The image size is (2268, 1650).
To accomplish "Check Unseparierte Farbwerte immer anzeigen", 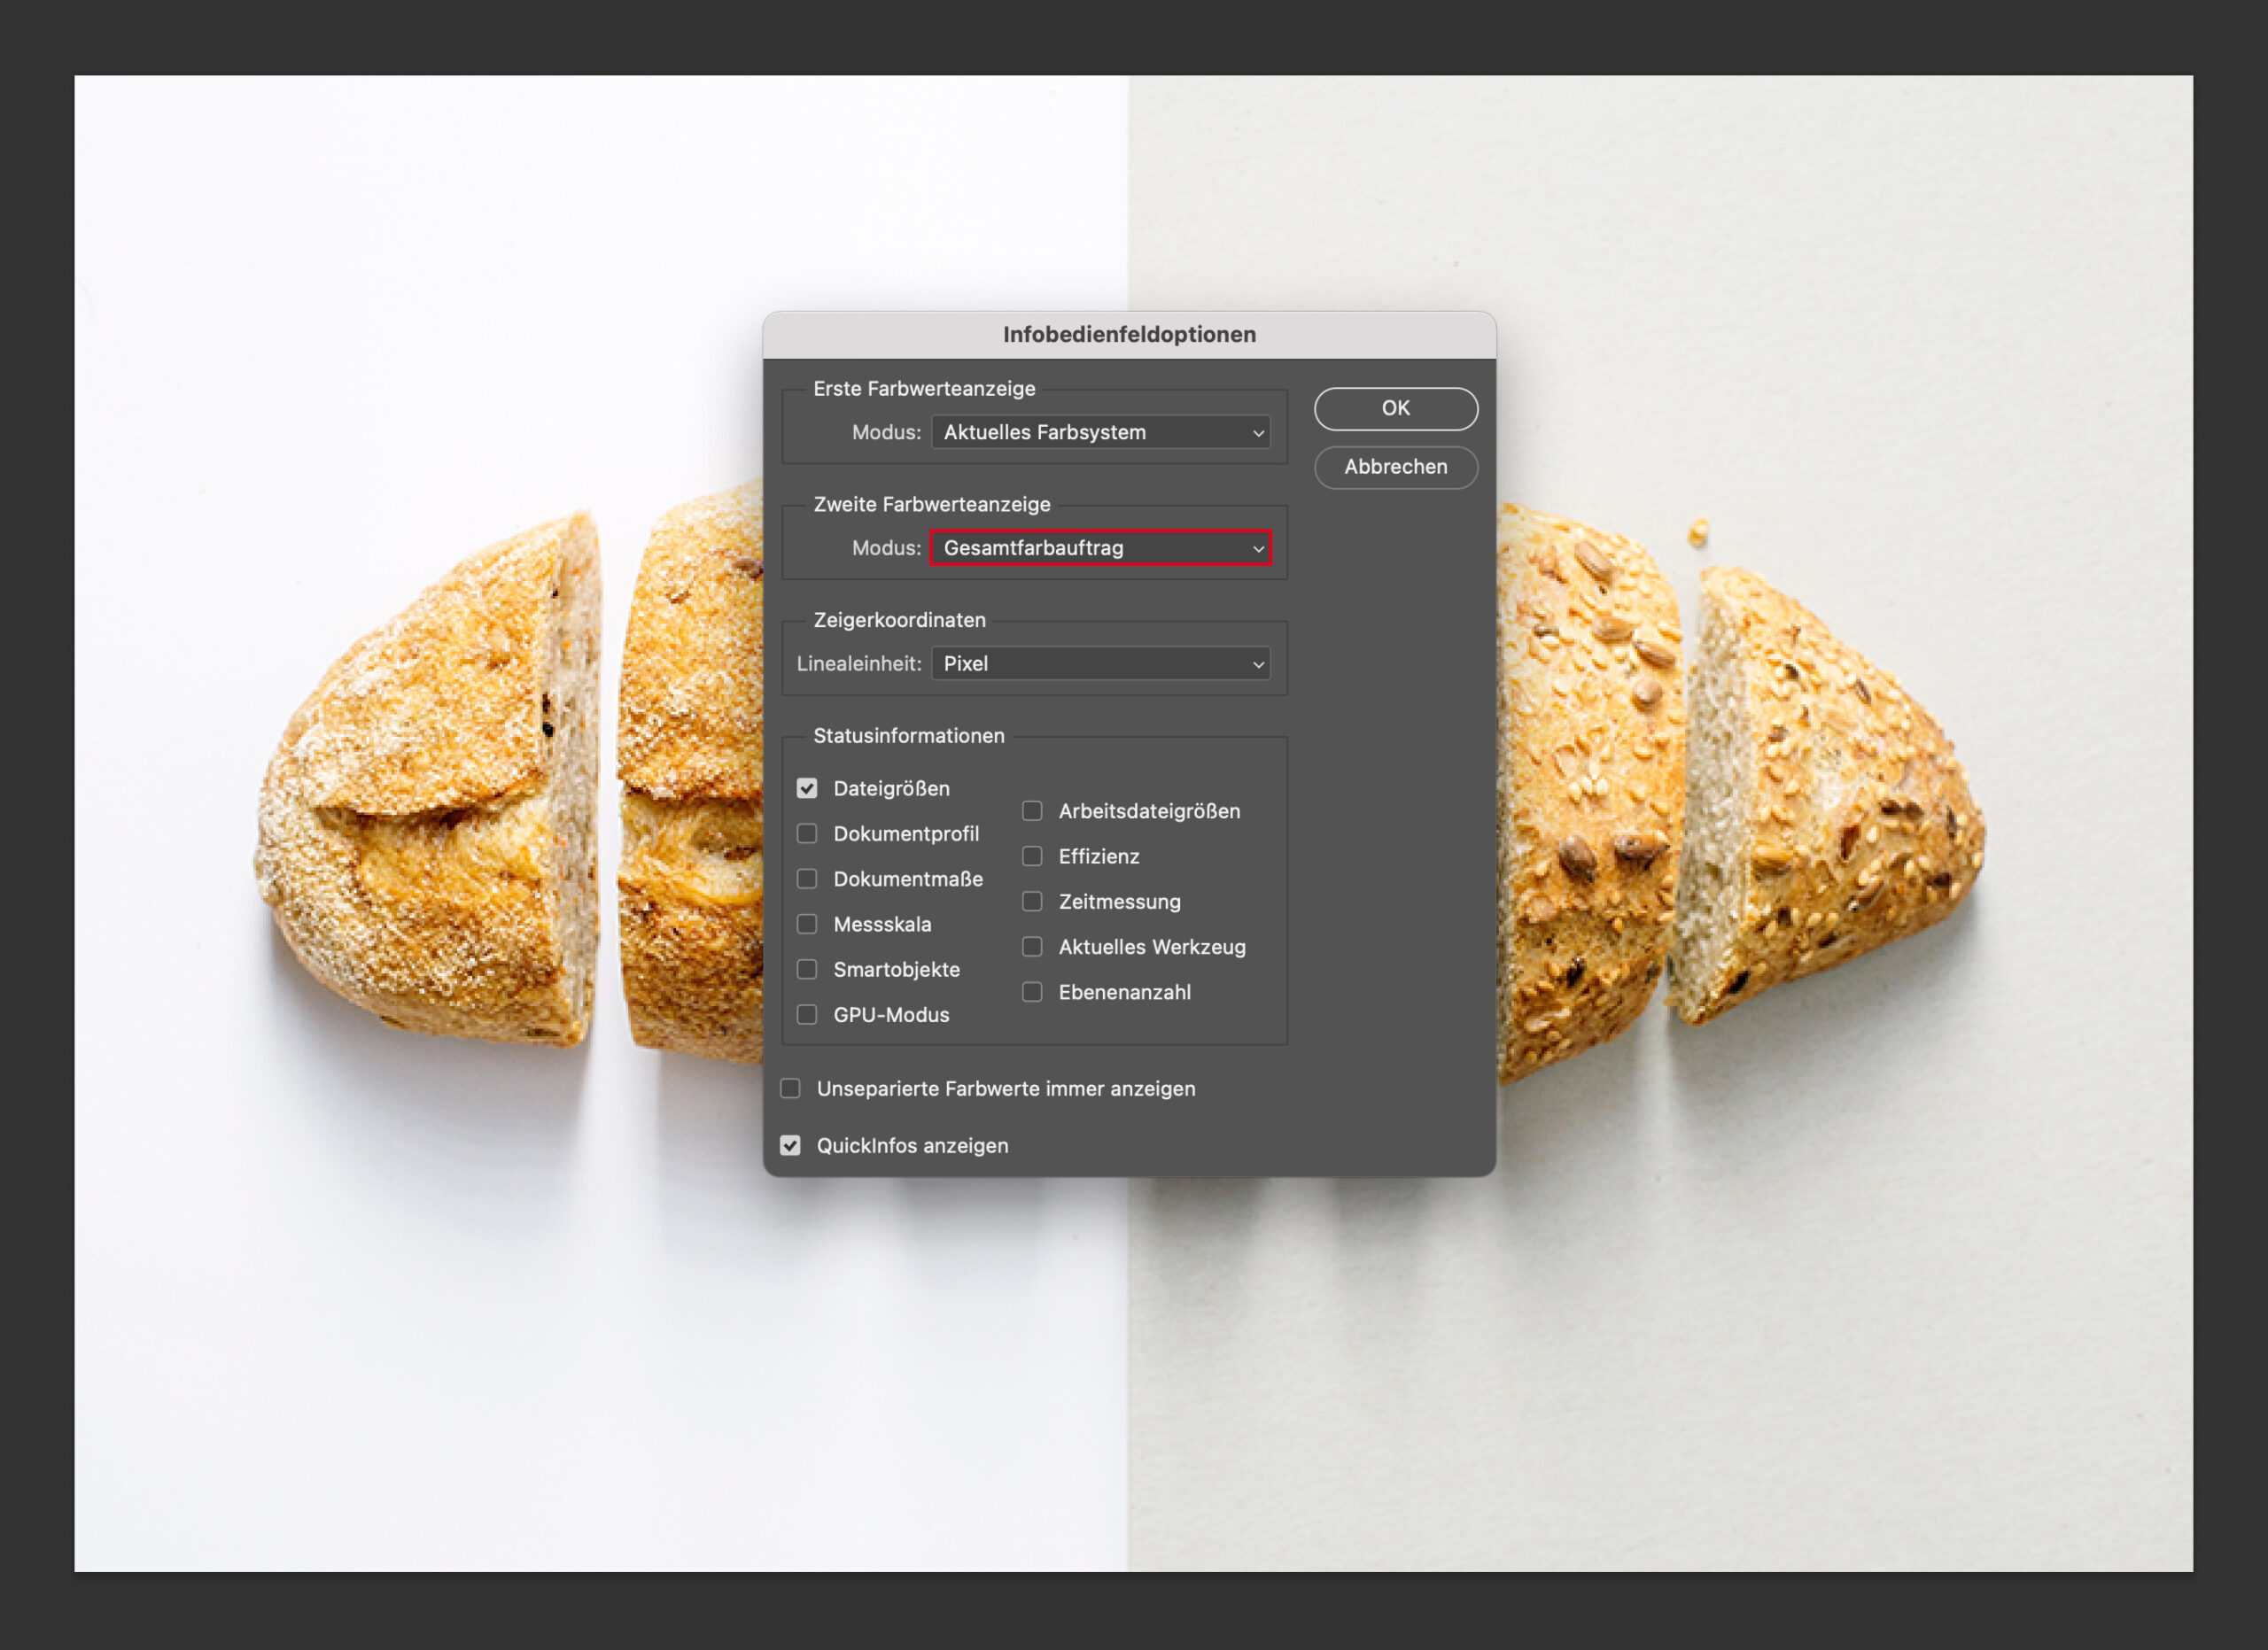I will (x=791, y=1088).
